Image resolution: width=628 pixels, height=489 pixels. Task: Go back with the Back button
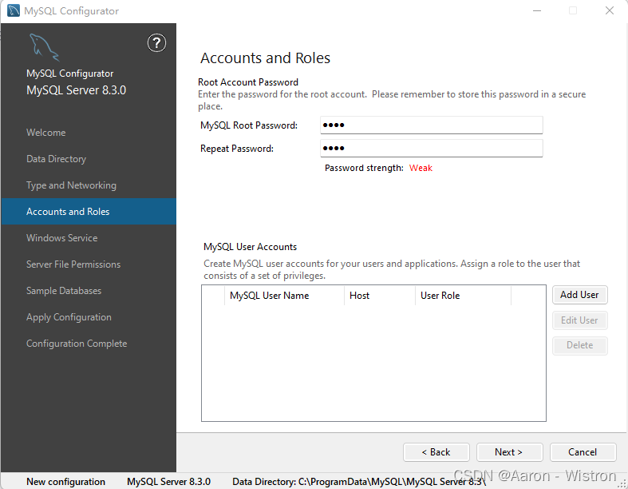[x=436, y=452]
